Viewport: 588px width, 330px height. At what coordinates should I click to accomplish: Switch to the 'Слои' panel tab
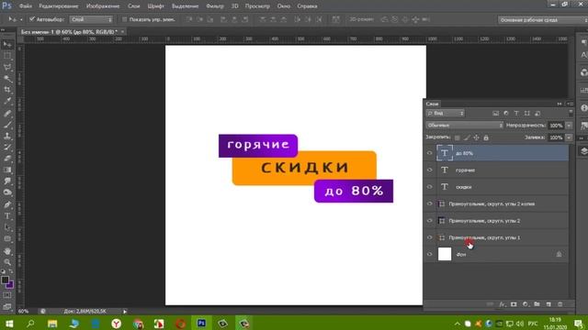[432, 104]
